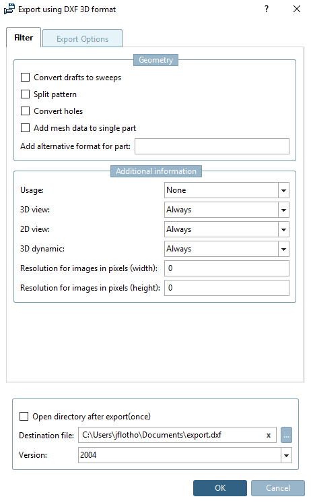
Task: Close the export dialog window
Action: pos(297,9)
